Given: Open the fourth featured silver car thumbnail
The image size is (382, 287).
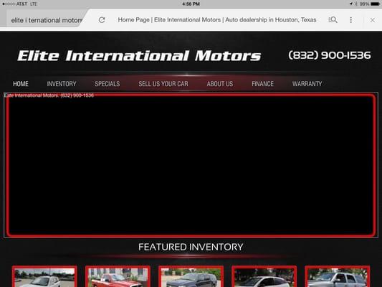Looking at the screenshot, I should pos(264,276).
